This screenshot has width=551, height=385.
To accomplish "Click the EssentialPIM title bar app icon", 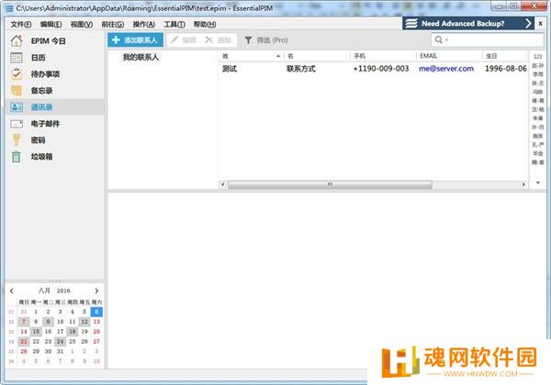I will coord(9,8).
